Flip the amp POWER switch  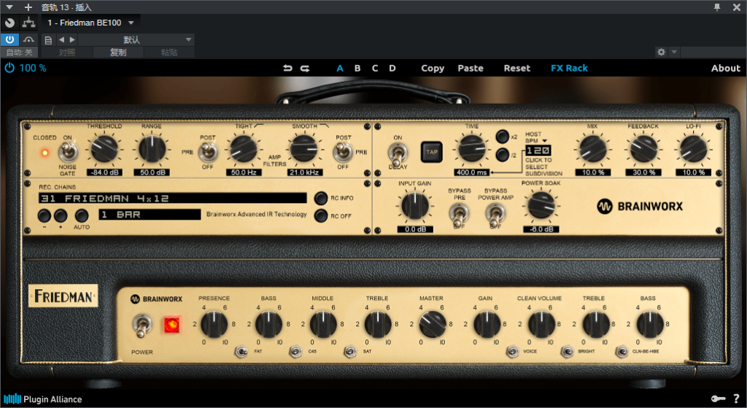142,325
